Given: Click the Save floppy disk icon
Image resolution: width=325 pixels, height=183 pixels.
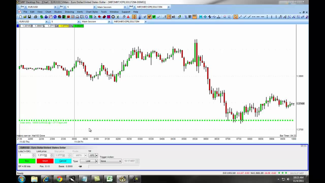Looking at the screenshot, I should pos(29,17).
